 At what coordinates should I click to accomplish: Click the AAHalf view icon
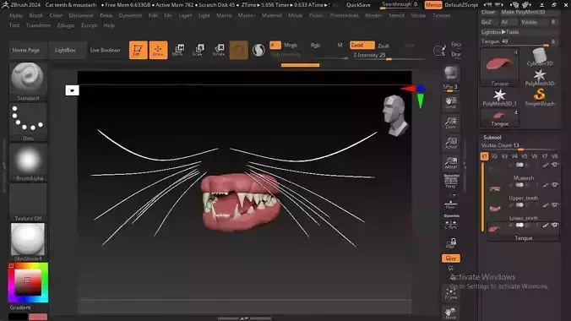pos(451,163)
